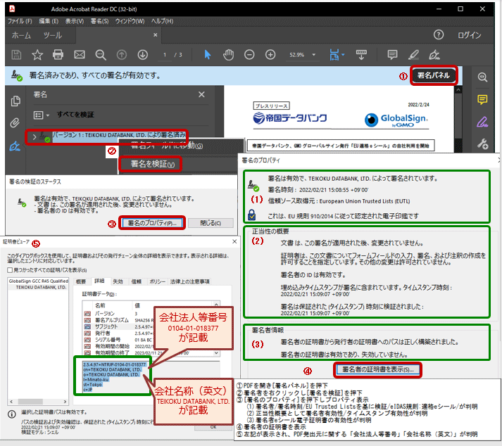Click the Print toolbar icon
Image resolution: width=502 pixels, height=446 pixels.
(x=58, y=55)
